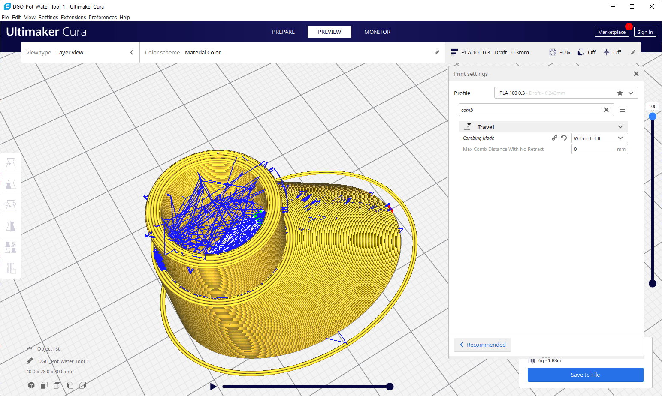
Task: Open the Support Blocker tool
Action: 11,268
